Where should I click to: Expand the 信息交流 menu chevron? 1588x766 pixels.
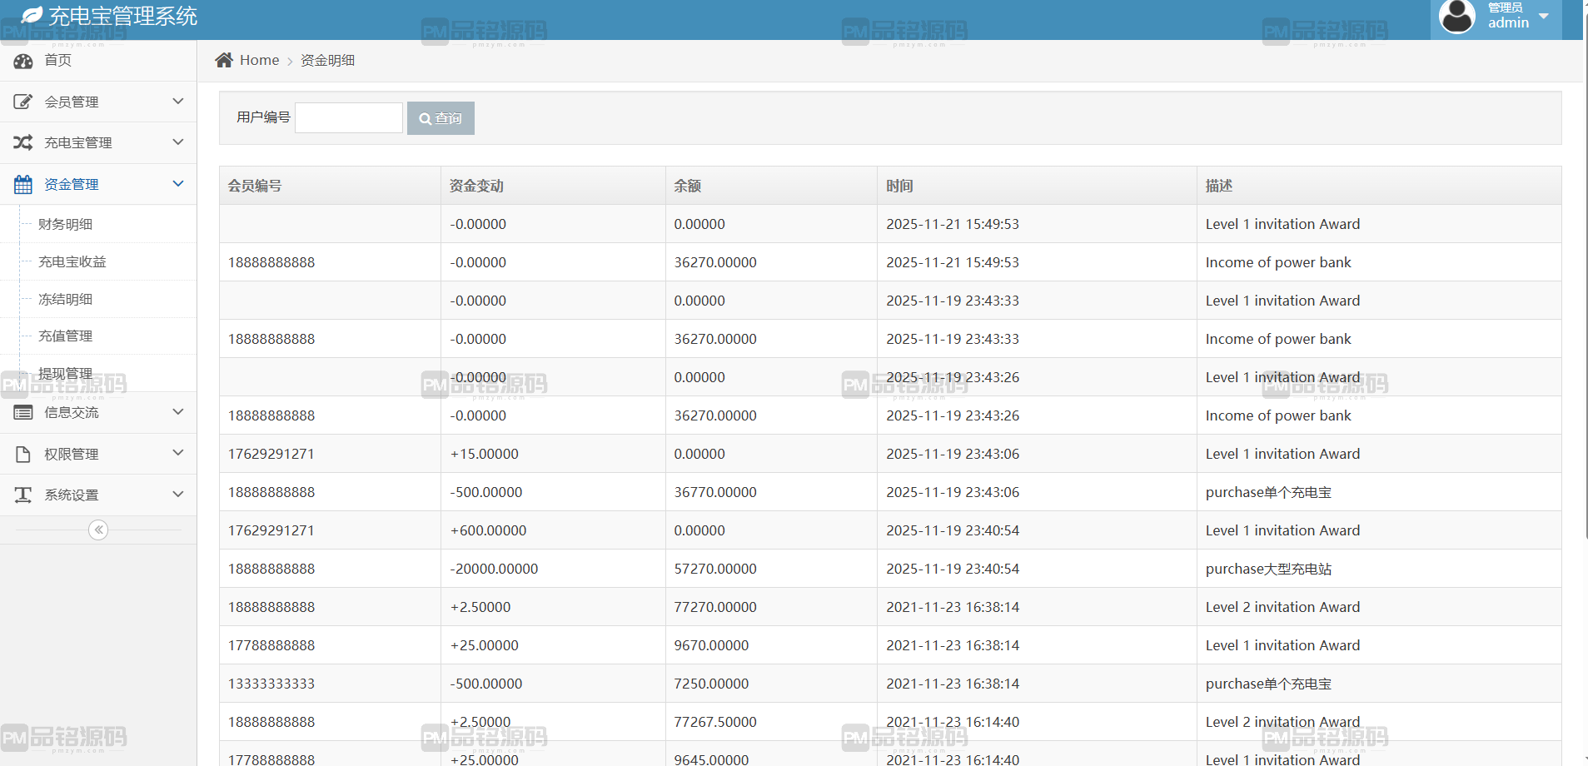(x=178, y=411)
